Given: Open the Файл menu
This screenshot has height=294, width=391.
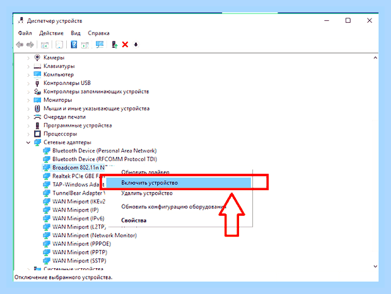Looking at the screenshot, I should (x=25, y=33).
